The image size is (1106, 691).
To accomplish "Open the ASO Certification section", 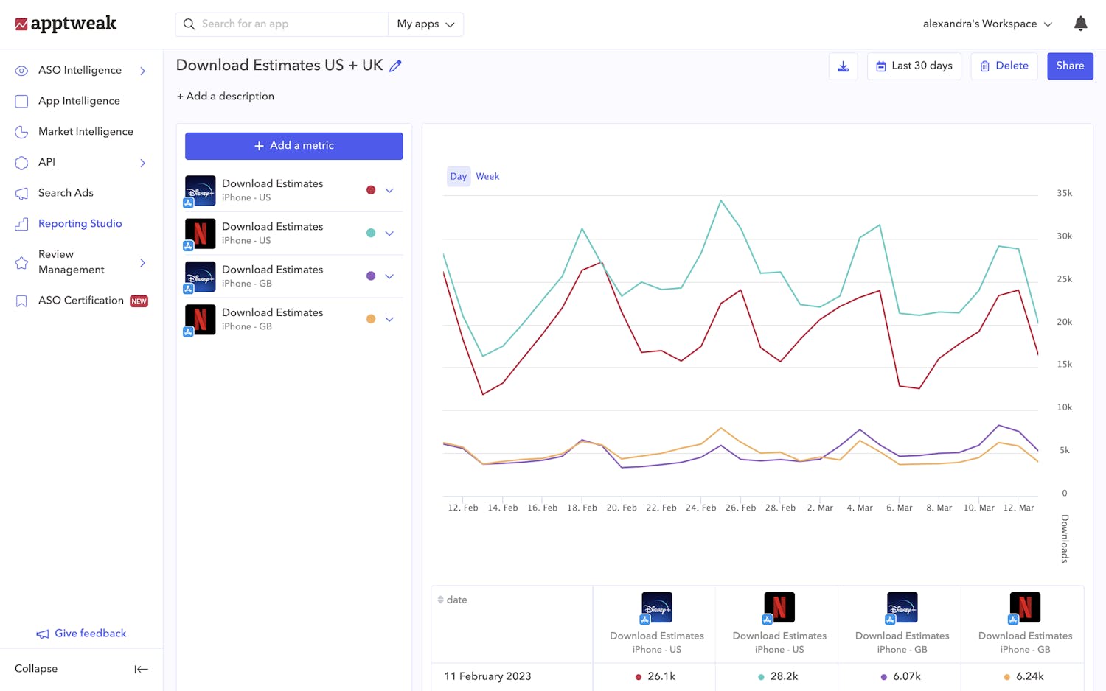I will (x=80, y=300).
